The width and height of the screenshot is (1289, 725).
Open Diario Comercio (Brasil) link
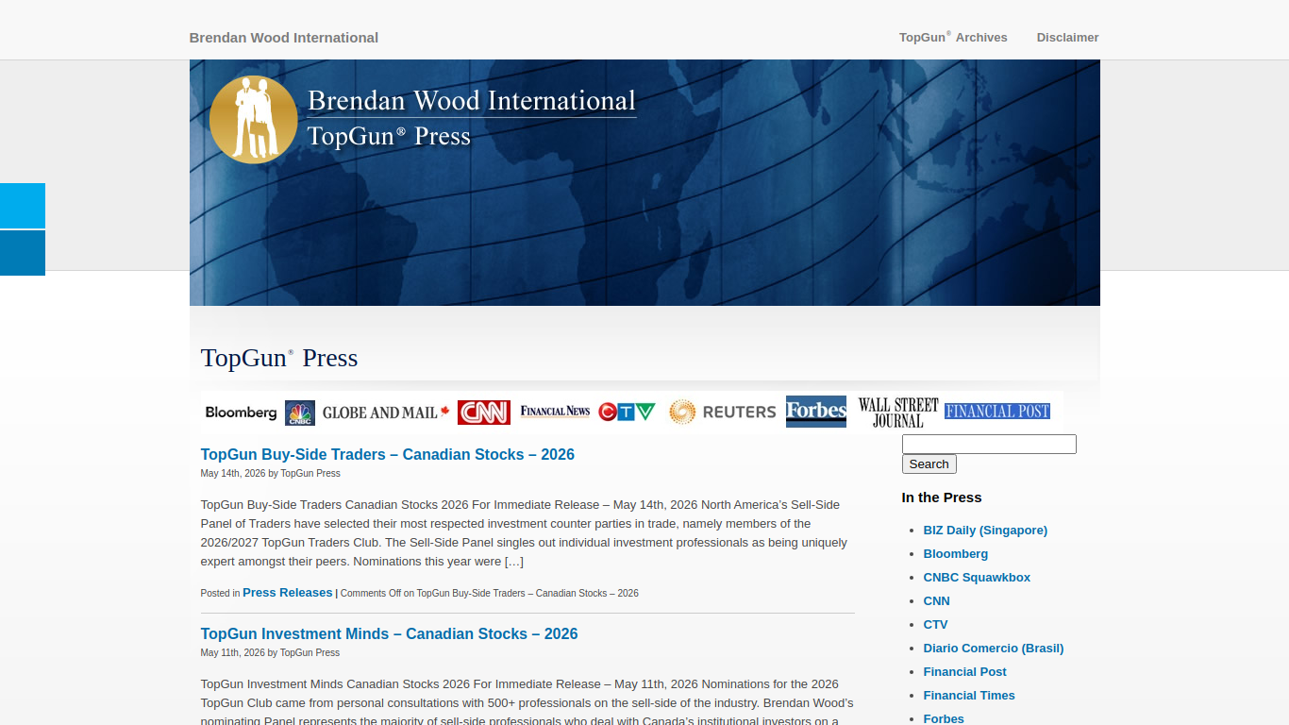click(x=994, y=649)
